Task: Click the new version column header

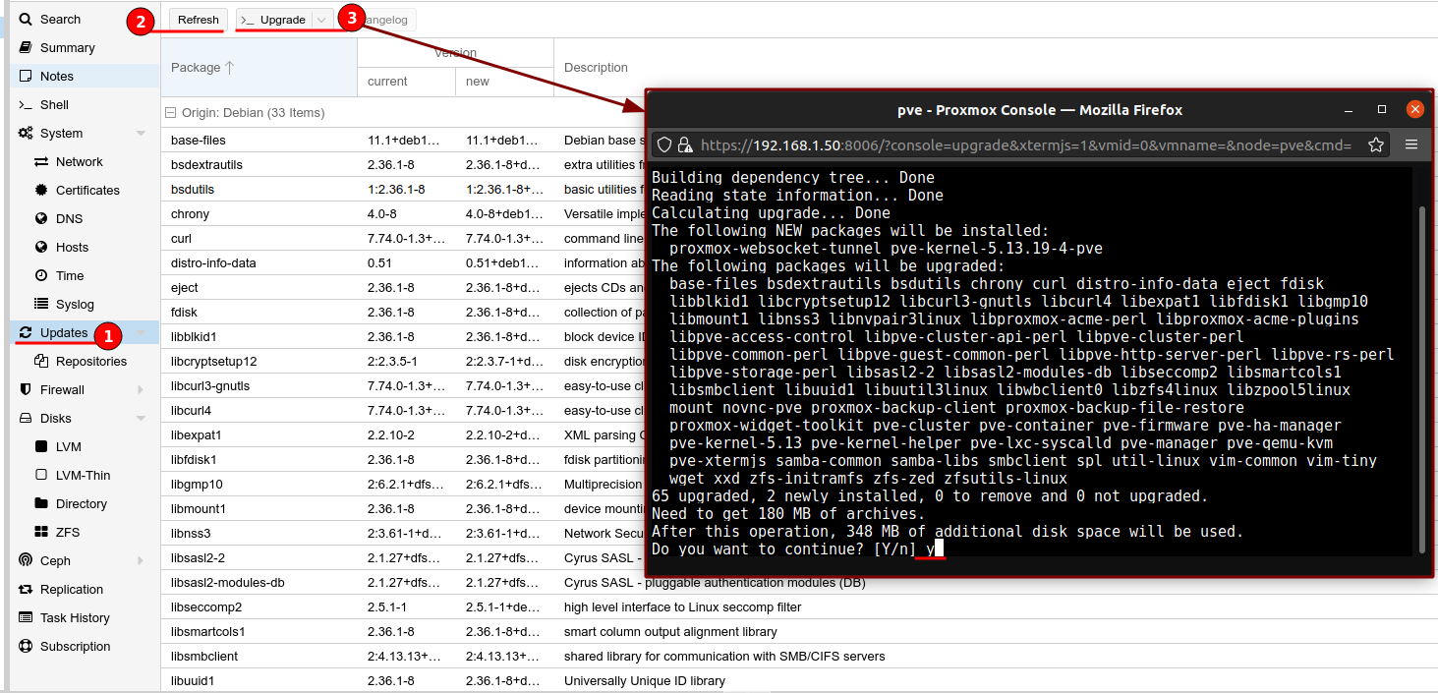Action: [504, 82]
